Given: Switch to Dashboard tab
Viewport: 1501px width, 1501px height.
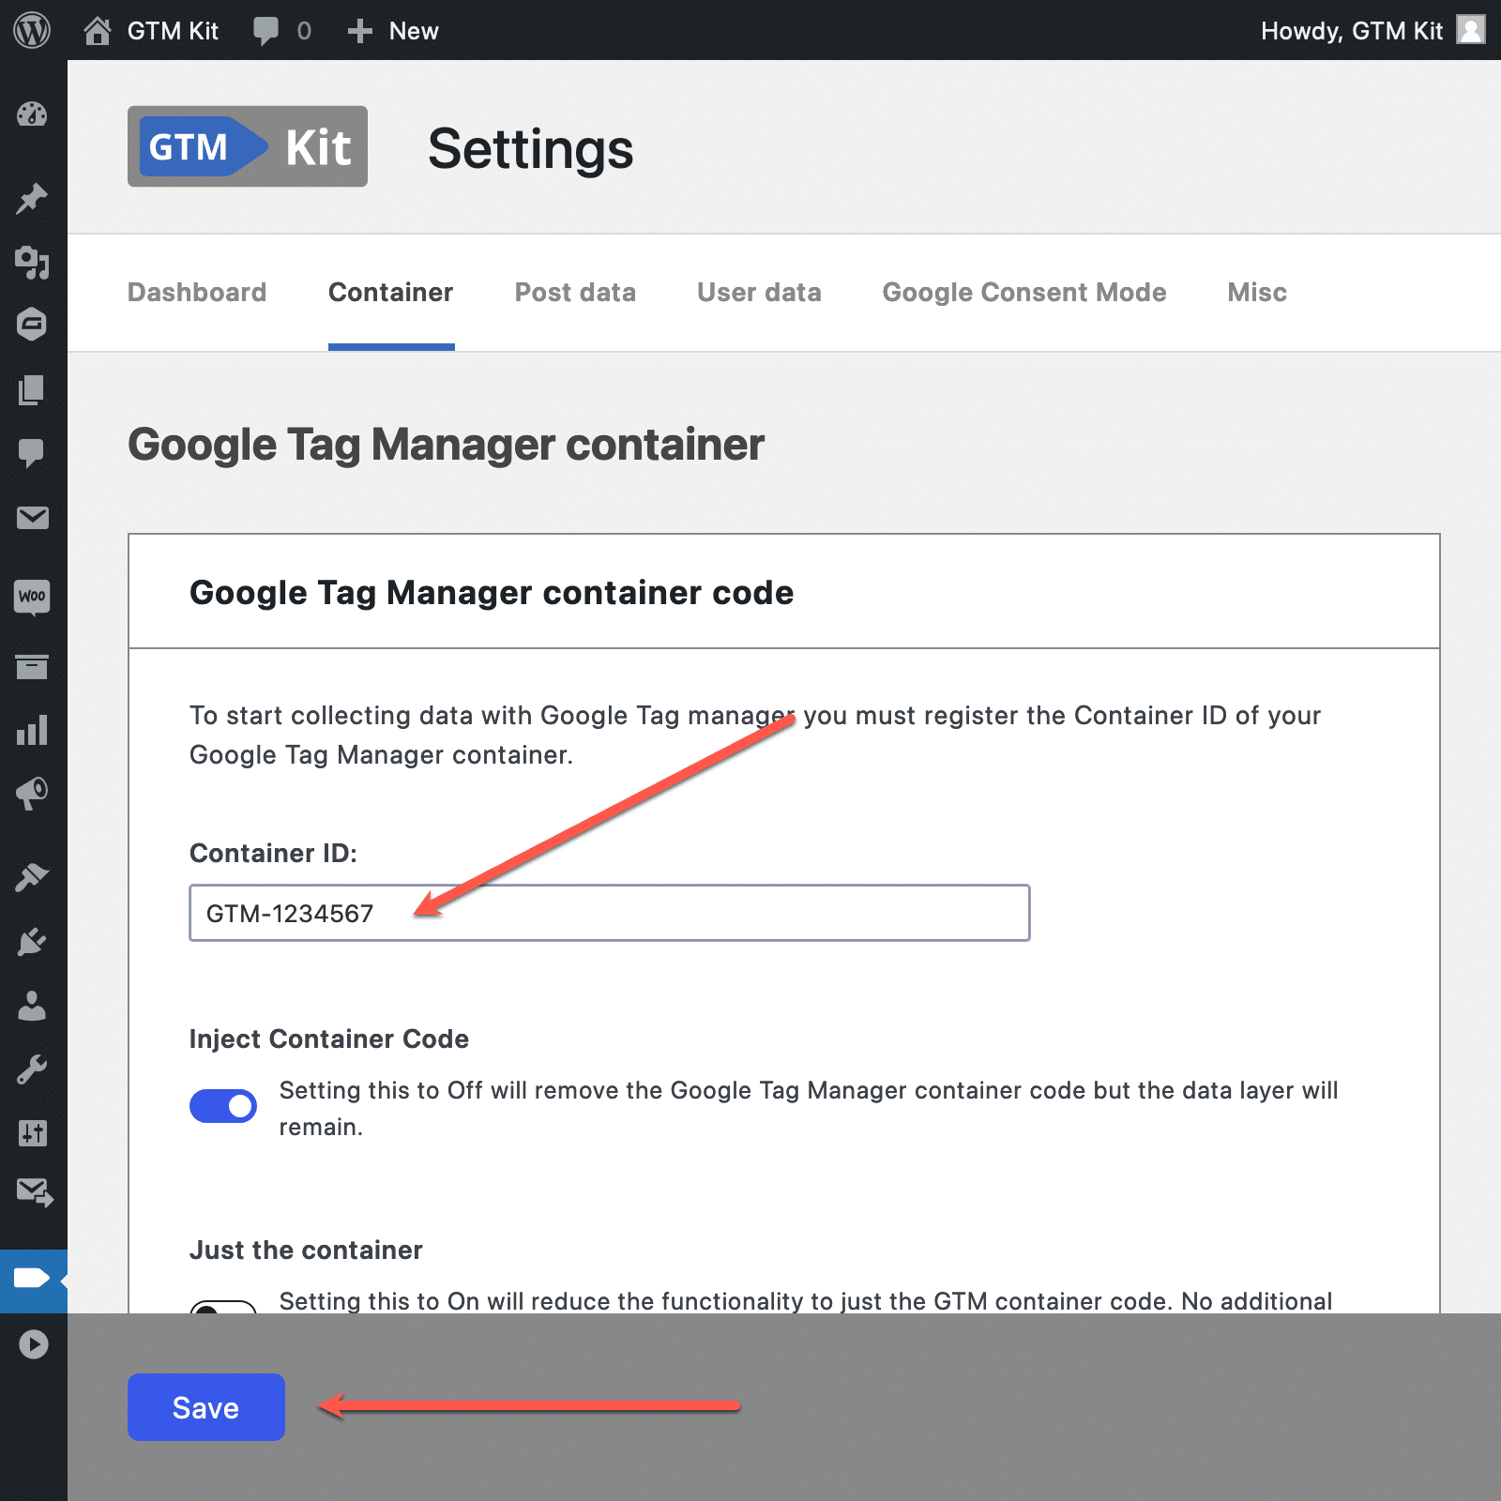Looking at the screenshot, I should pos(197,293).
